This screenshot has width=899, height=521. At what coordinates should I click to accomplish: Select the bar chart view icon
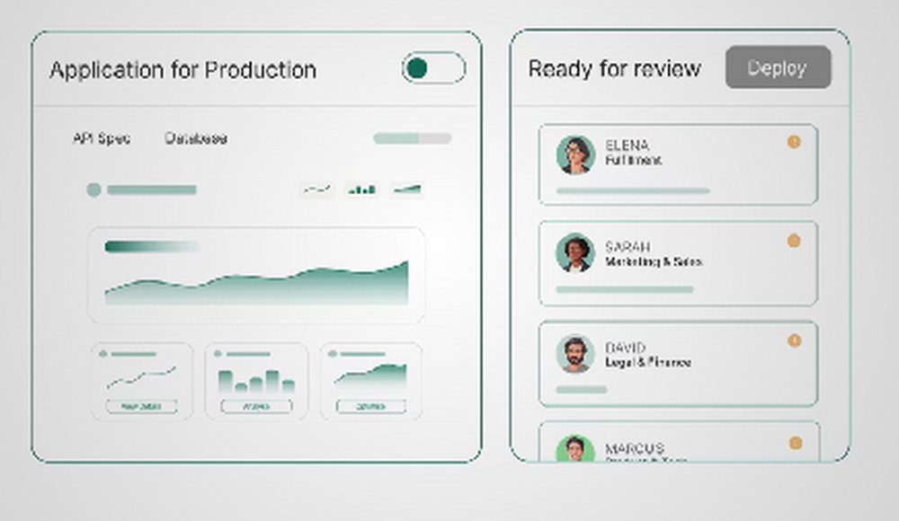[x=361, y=189]
